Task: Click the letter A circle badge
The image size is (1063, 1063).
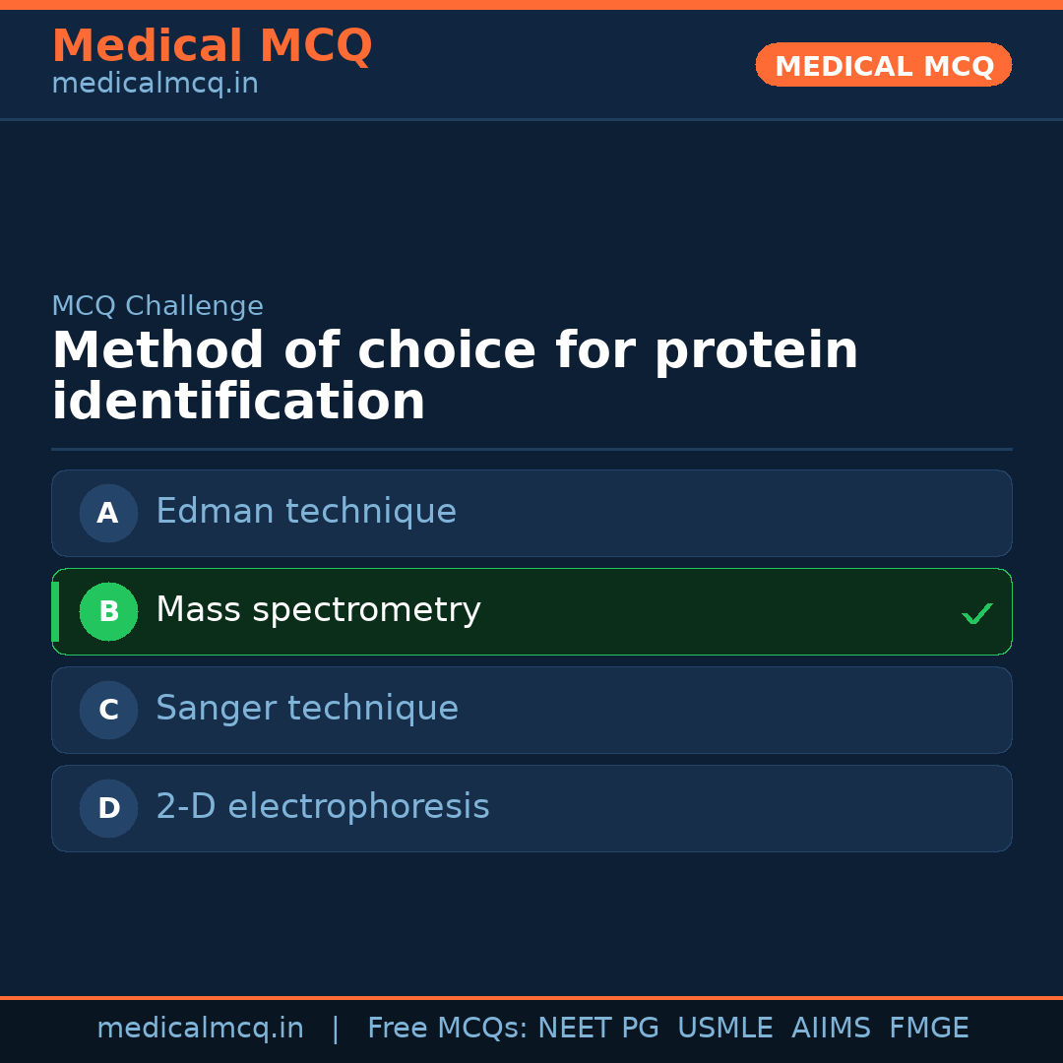Action: (108, 513)
